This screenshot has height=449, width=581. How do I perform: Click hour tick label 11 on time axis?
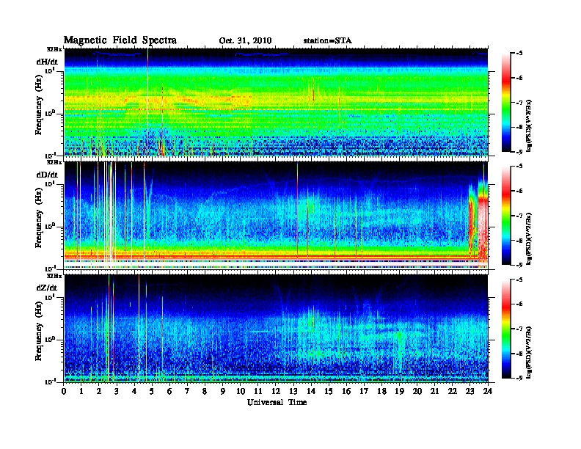(x=258, y=391)
